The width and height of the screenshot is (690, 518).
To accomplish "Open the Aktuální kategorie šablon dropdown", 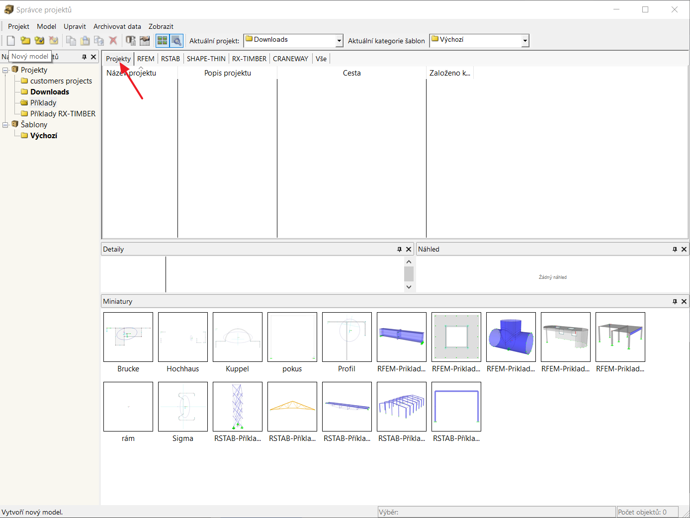I will pos(525,41).
